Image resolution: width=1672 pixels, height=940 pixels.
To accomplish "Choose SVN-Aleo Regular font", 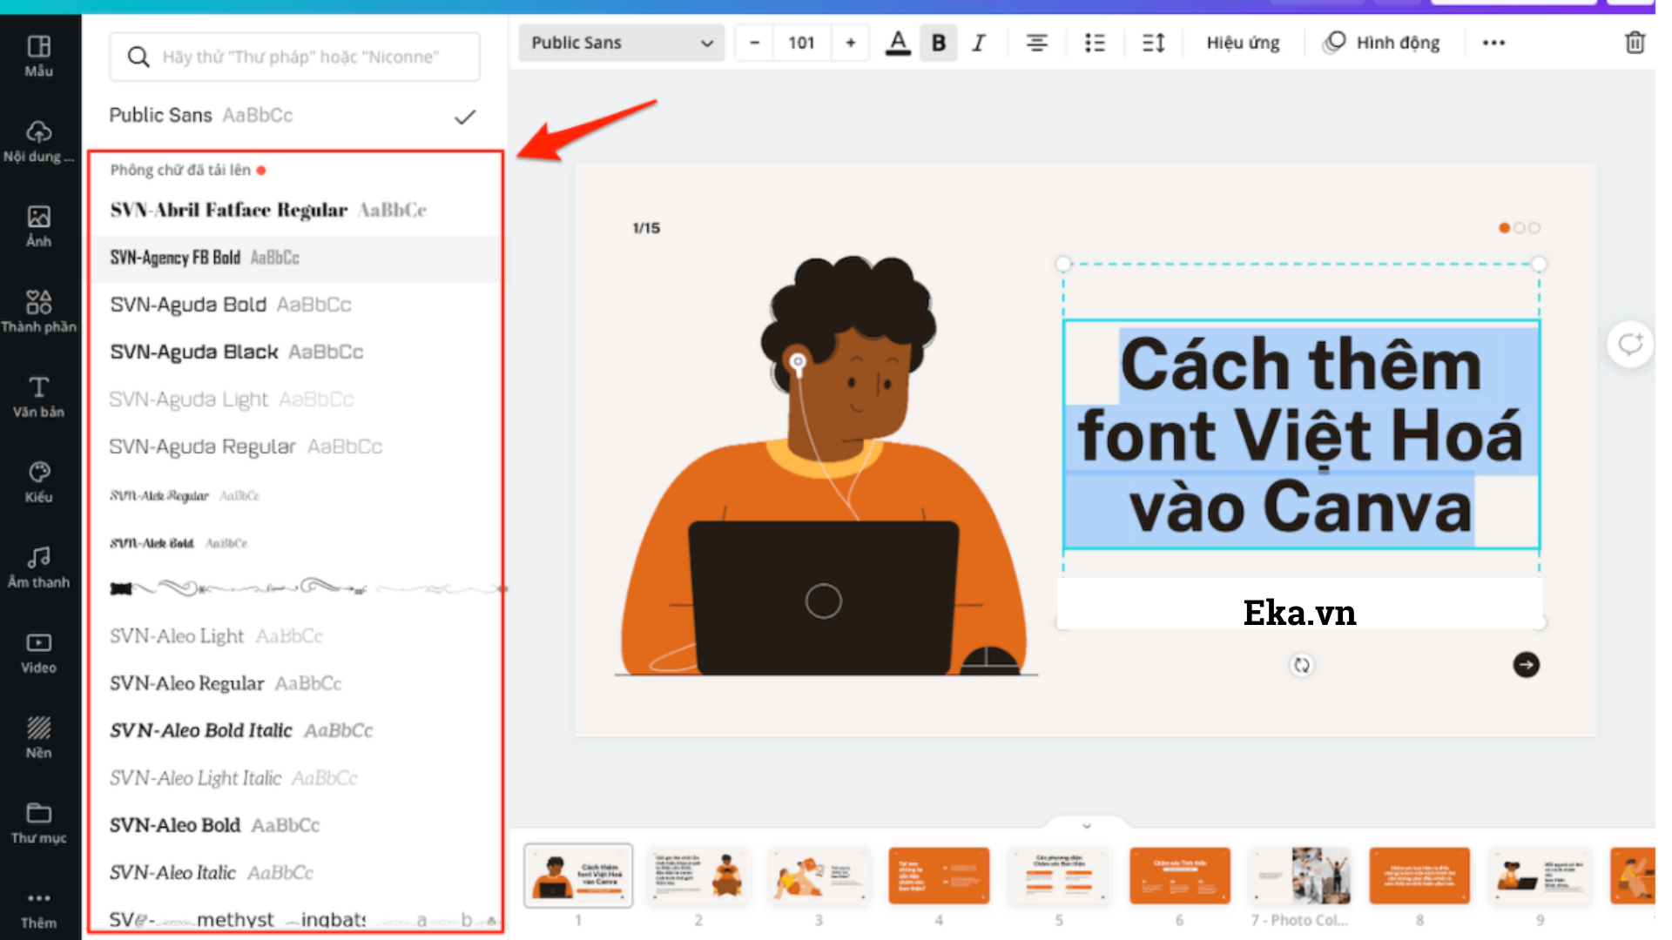I will click(x=296, y=683).
